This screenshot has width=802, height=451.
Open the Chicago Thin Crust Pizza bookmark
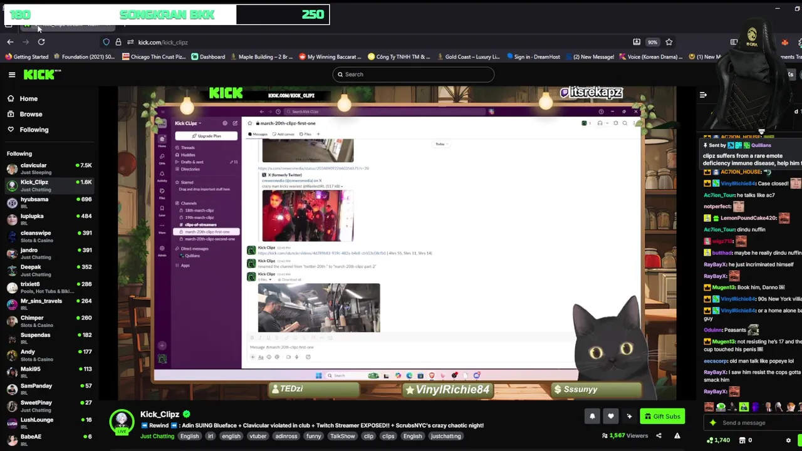click(154, 57)
